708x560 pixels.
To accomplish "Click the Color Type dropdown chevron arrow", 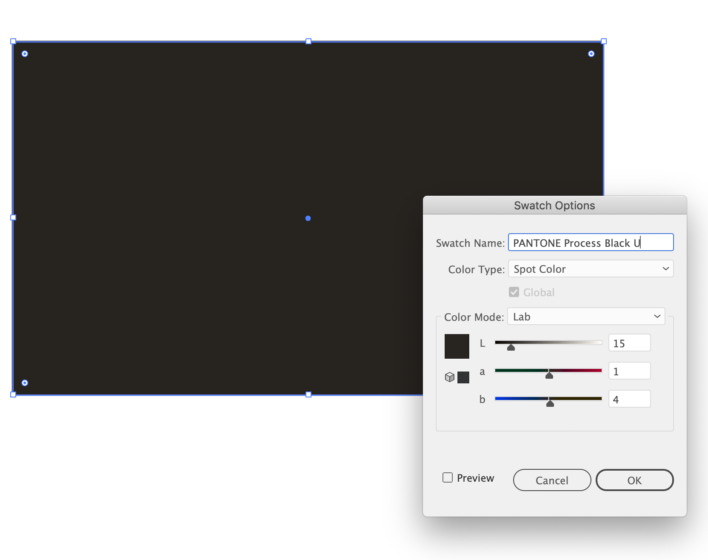I will click(x=666, y=269).
